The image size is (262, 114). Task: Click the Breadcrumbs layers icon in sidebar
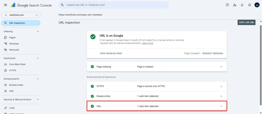[6, 85]
